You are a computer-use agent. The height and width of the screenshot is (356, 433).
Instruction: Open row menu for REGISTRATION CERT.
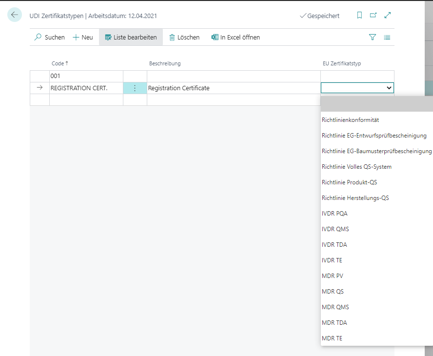tap(135, 88)
